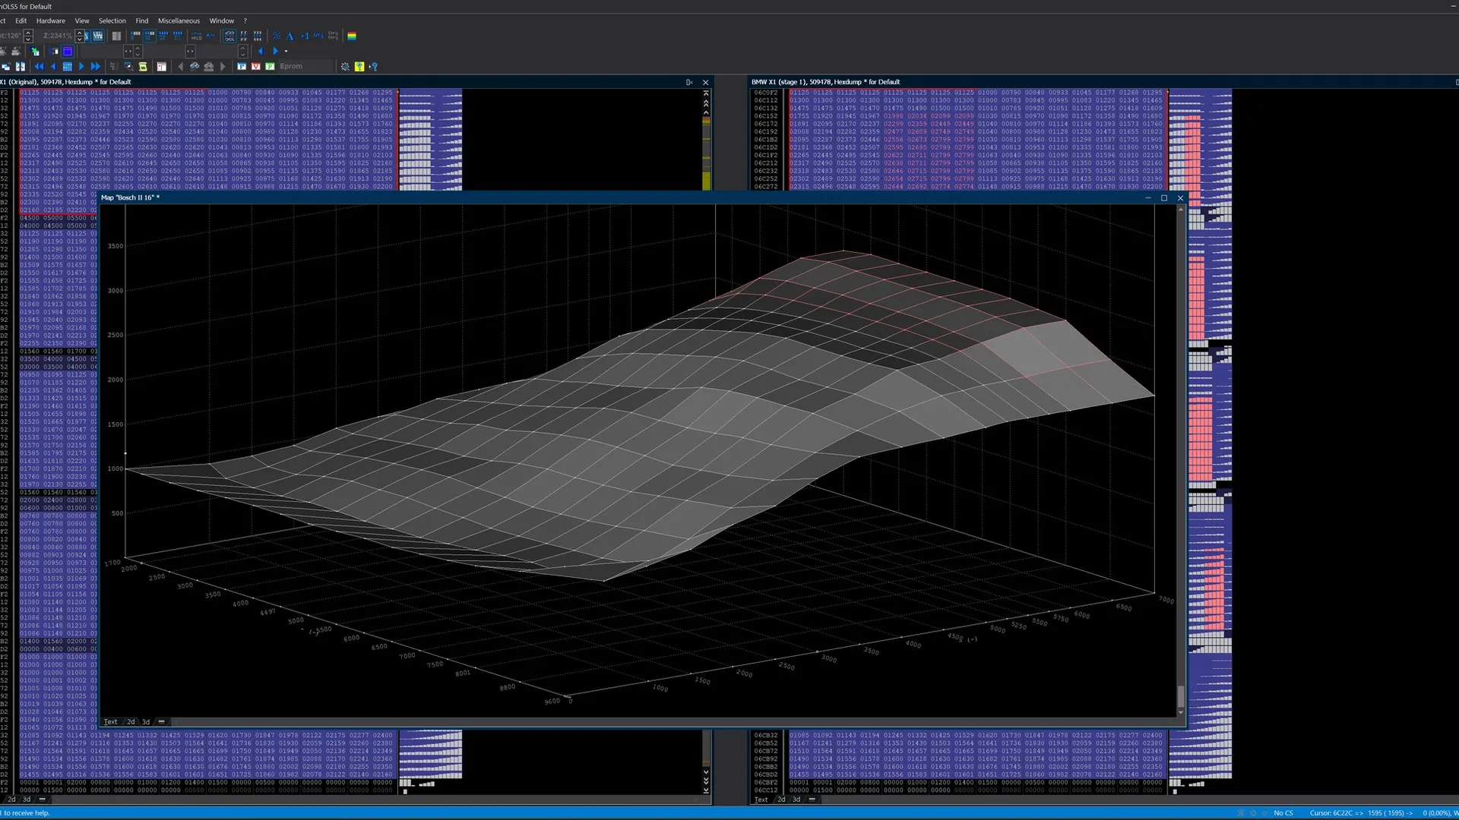Select 2d tab in original hexdump window
This screenshot has width=1459, height=820.
11,799
